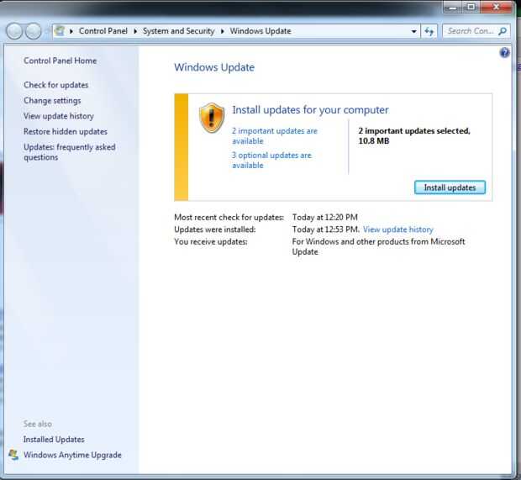Expand the arrow after Control Panel breadcrumb
This screenshot has width=521, height=480.
(x=135, y=31)
